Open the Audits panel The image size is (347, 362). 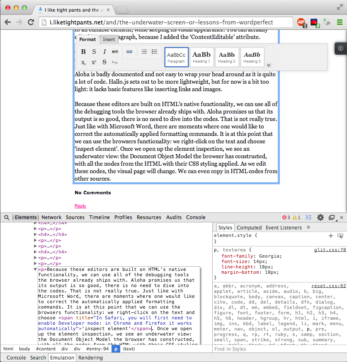[x=174, y=217]
